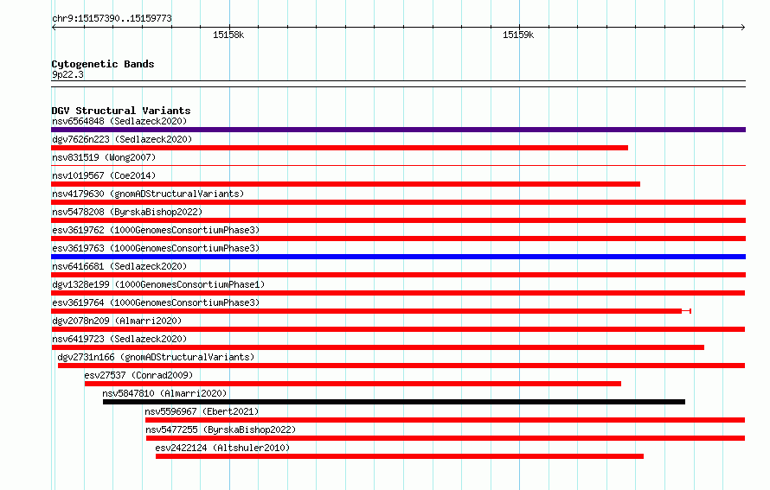The width and height of the screenshot is (770, 490).
Task: Click the nsv831519 (Wong2007) label
Action: [104, 157]
